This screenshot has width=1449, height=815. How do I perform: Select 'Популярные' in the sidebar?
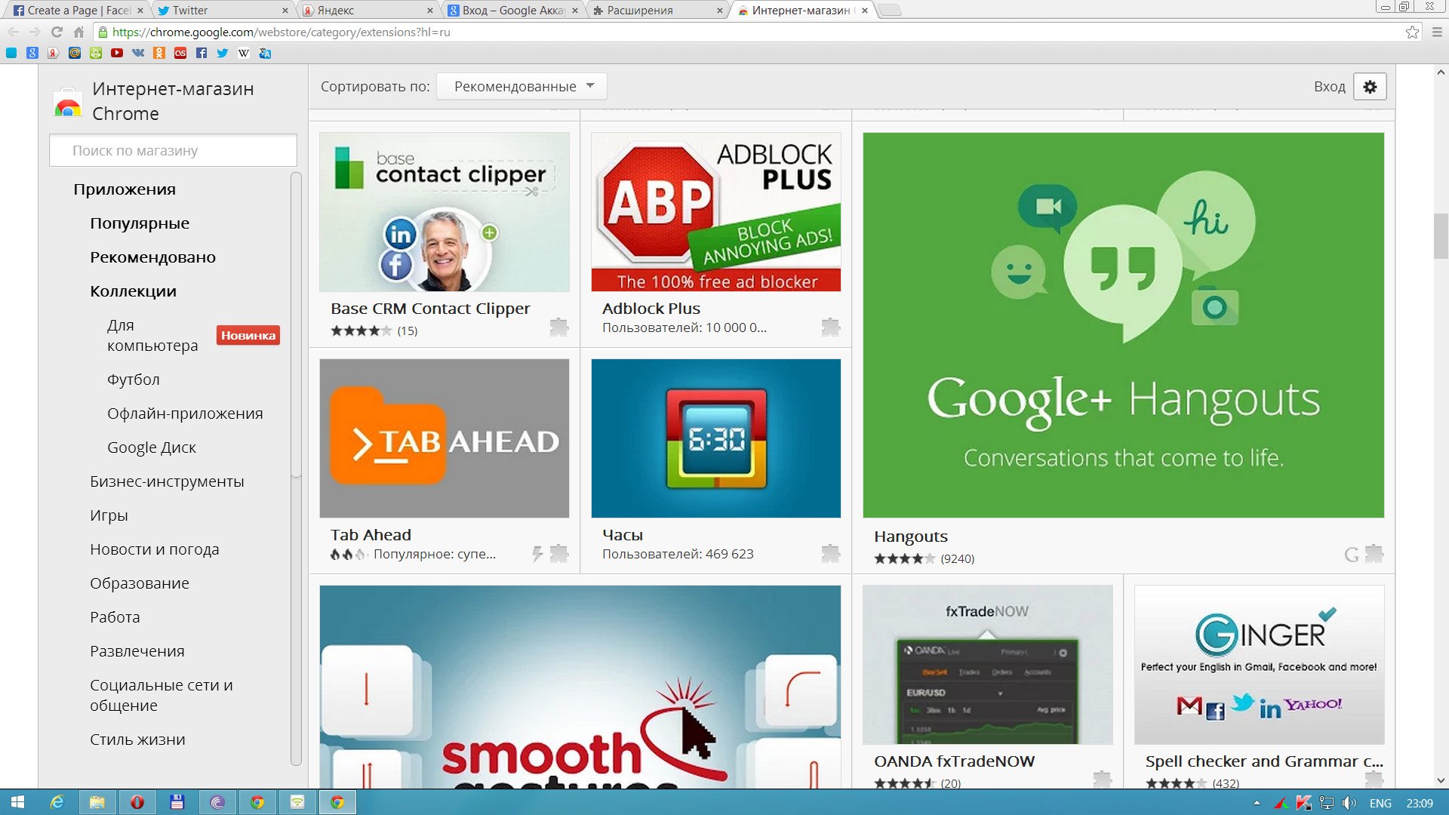[140, 223]
